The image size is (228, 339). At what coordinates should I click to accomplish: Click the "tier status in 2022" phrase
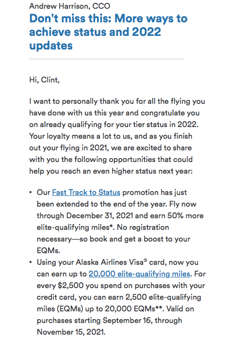click(x=162, y=125)
